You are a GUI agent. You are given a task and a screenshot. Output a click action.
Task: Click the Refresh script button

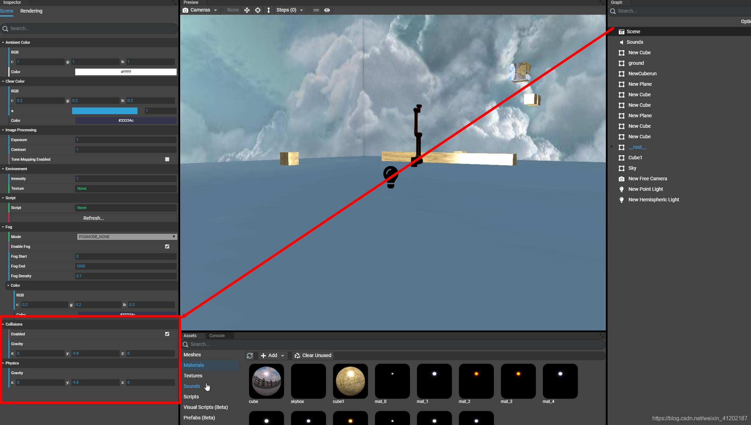pos(93,218)
